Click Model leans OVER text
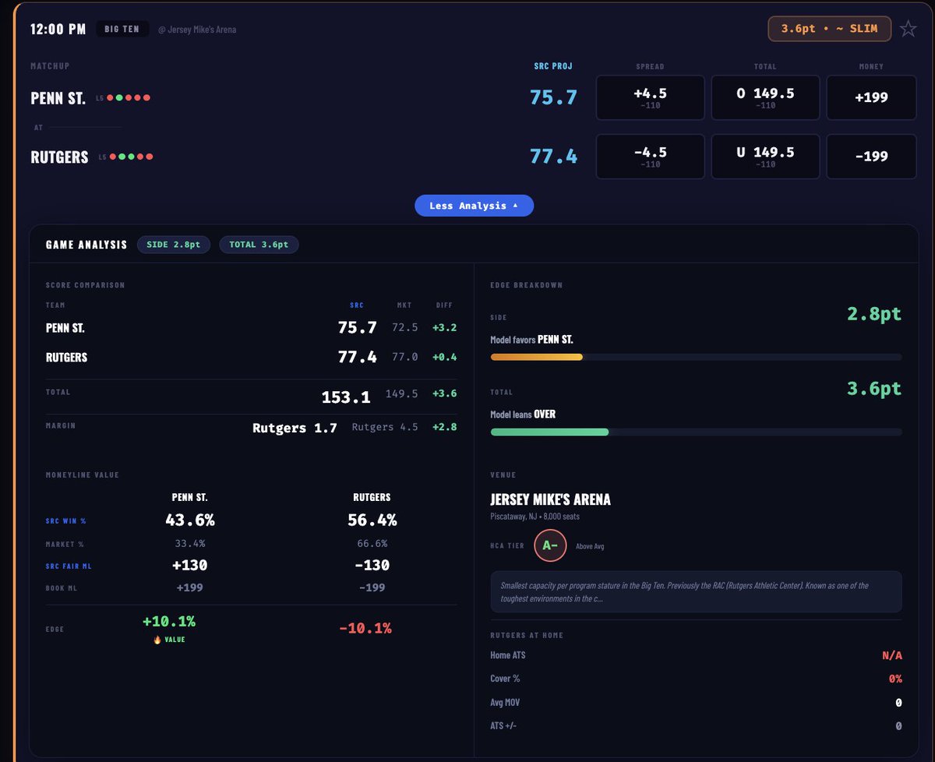This screenshot has height=762, width=935. [523, 415]
